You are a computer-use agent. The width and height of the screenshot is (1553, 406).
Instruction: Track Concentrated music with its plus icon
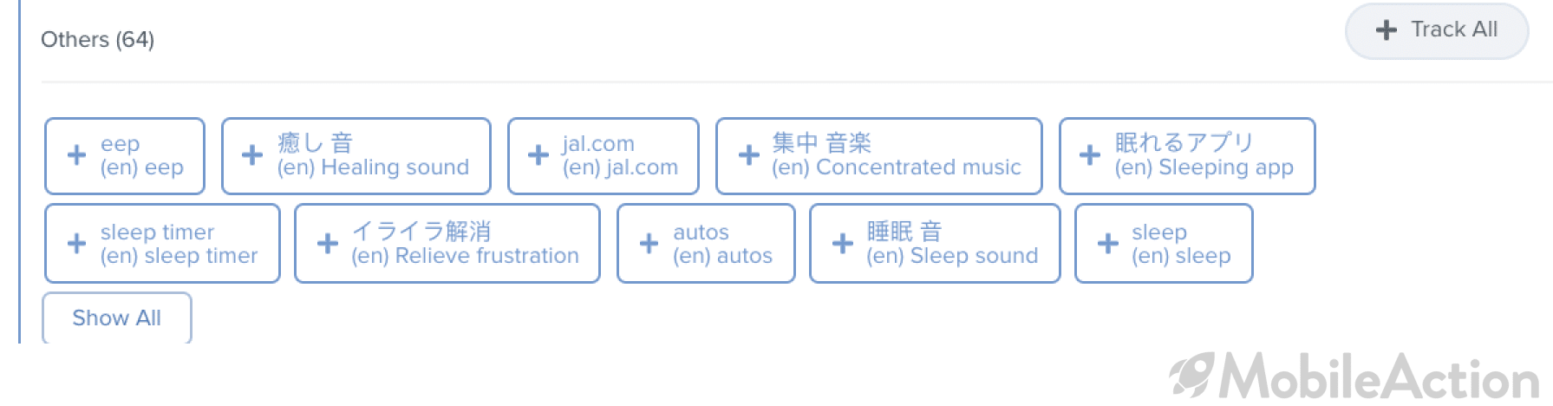749,155
